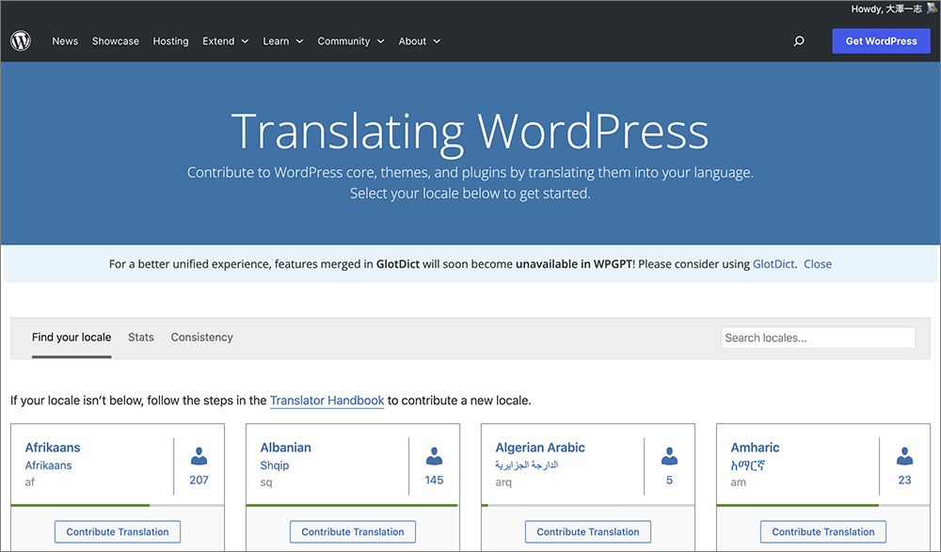Click the Amharic native script name
This screenshot has width=941, height=552.
click(x=748, y=465)
